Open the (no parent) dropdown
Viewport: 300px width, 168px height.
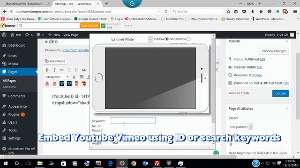[x=240, y=127]
